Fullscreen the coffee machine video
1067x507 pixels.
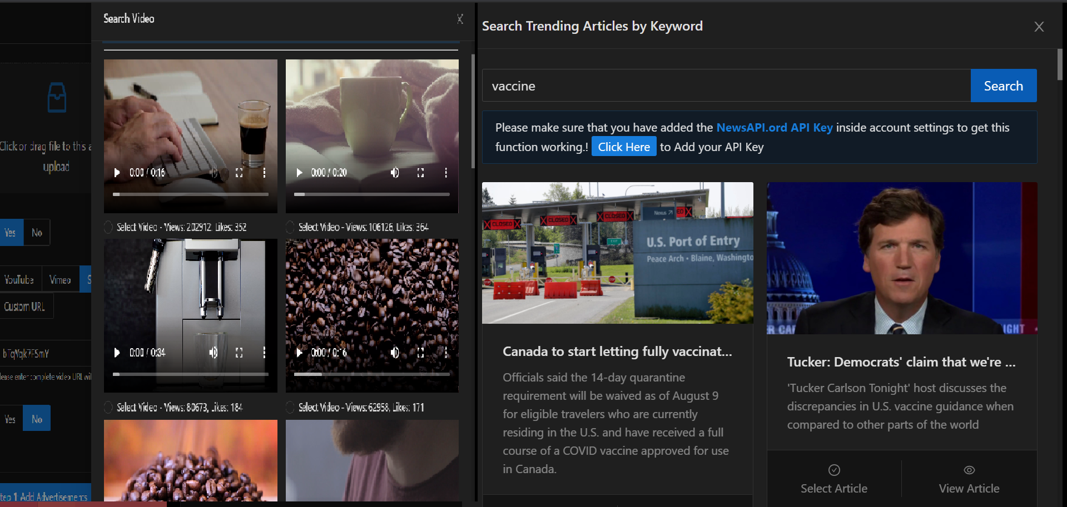239,353
